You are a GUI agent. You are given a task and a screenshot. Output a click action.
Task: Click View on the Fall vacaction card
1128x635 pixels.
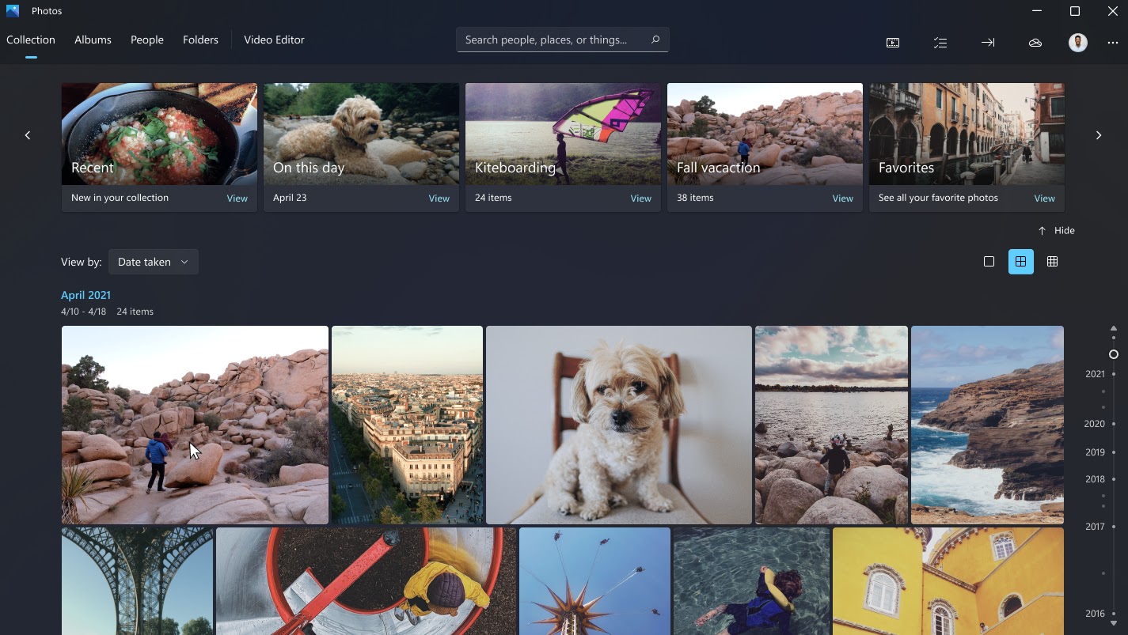tap(843, 198)
